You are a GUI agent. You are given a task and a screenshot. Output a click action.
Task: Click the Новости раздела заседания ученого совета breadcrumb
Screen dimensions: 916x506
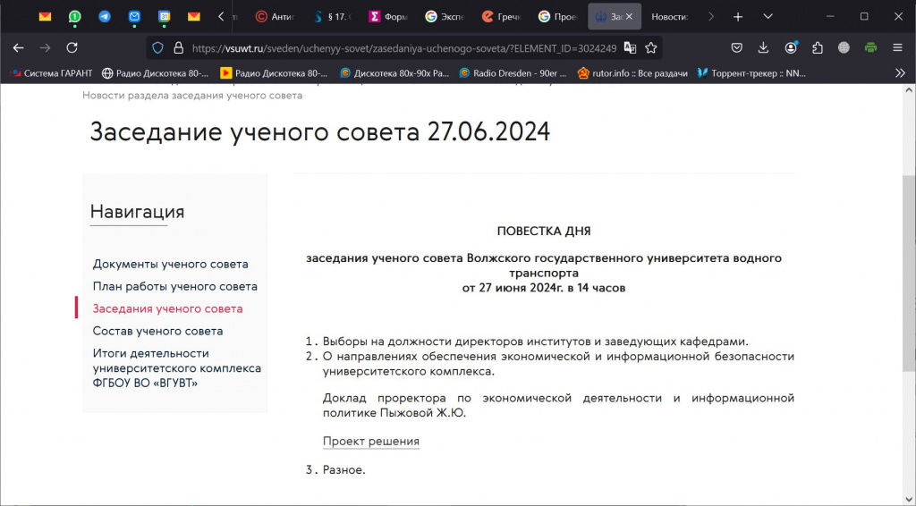[192, 95]
